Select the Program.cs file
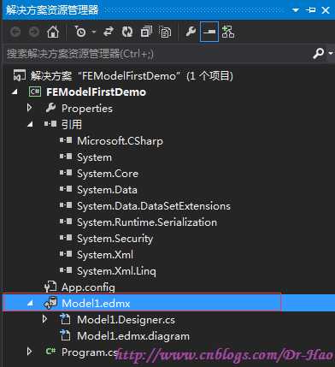 (90, 352)
